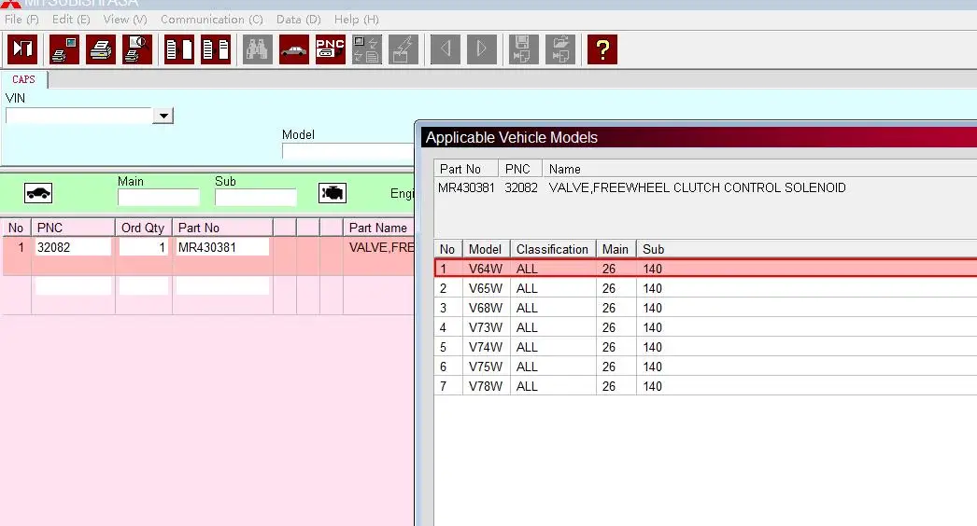Viewport: 977px width, 526px height.
Task: Click the Part No cell MR430381
Action: tap(221, 247)
